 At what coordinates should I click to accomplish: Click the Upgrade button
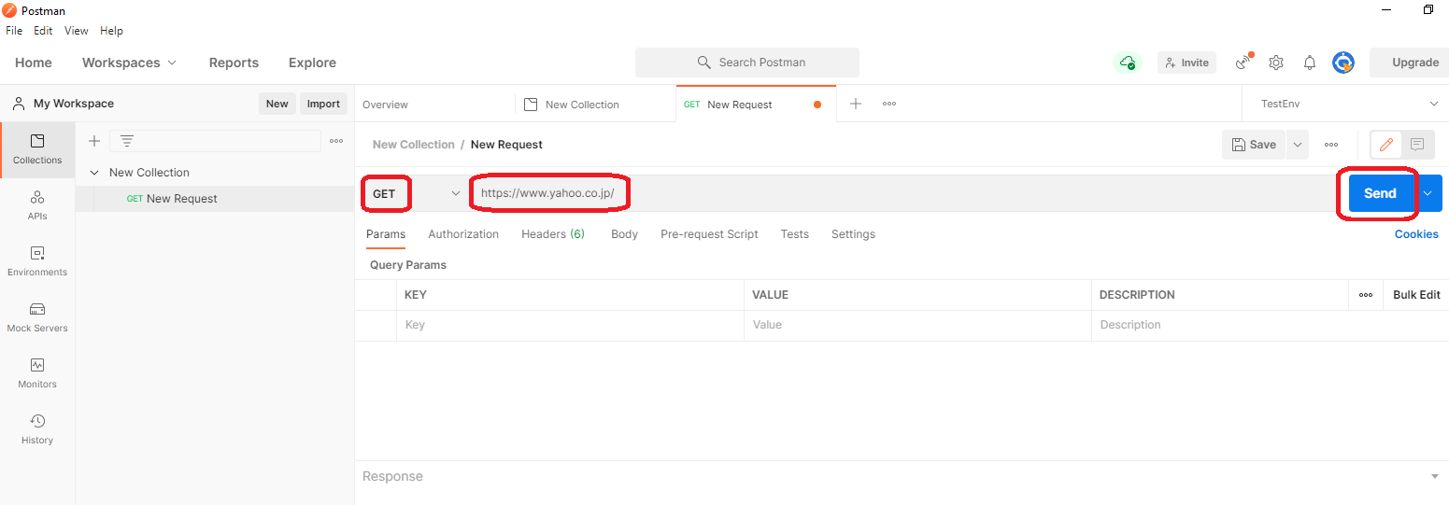point(1409,63)
